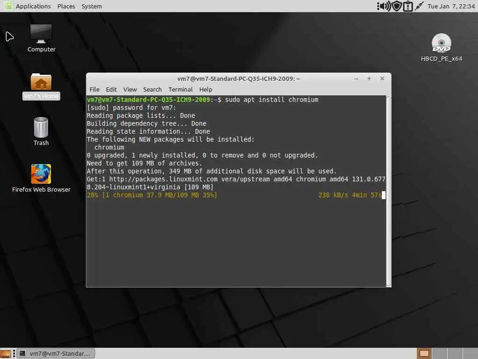Open the terminal Edit menu
Screen dimensions: 478x359
click(111, 89)
